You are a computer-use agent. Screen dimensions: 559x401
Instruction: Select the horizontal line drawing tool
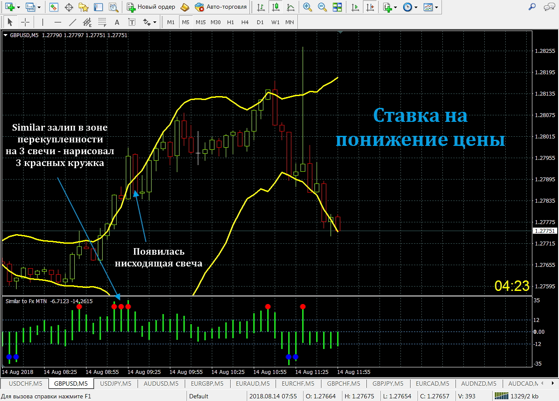click(58, 22)
